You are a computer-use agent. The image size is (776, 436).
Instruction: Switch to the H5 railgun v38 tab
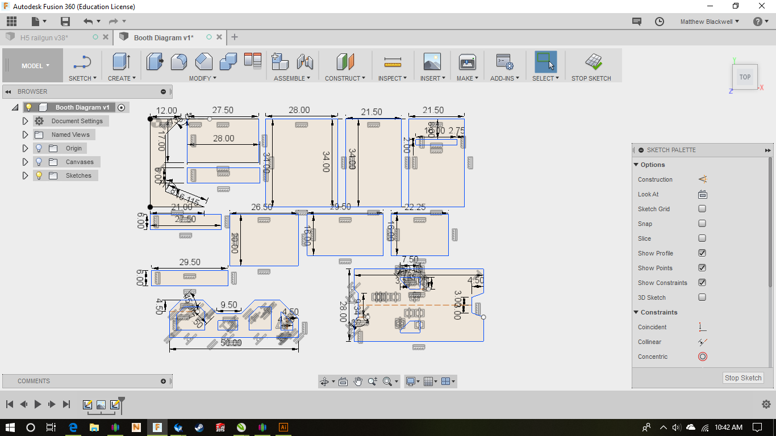pyautogui.click(x=44, y=37)
